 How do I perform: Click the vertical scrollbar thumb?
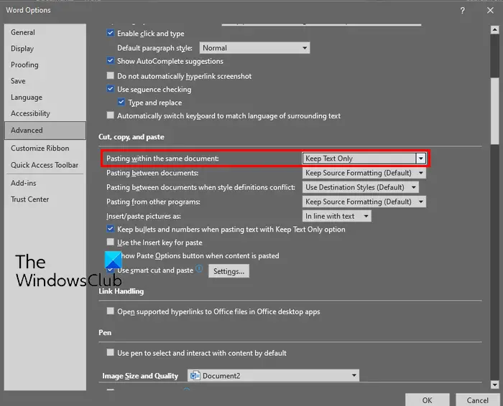point(494,110)
